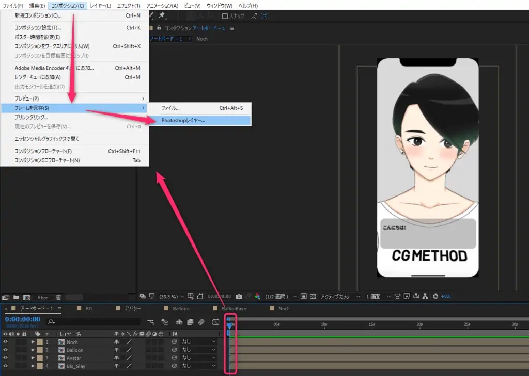This screenshot has height=376, width=529.
Task: Click the timeline ruler at 15s mark
Action: click(x=371, y=325)
